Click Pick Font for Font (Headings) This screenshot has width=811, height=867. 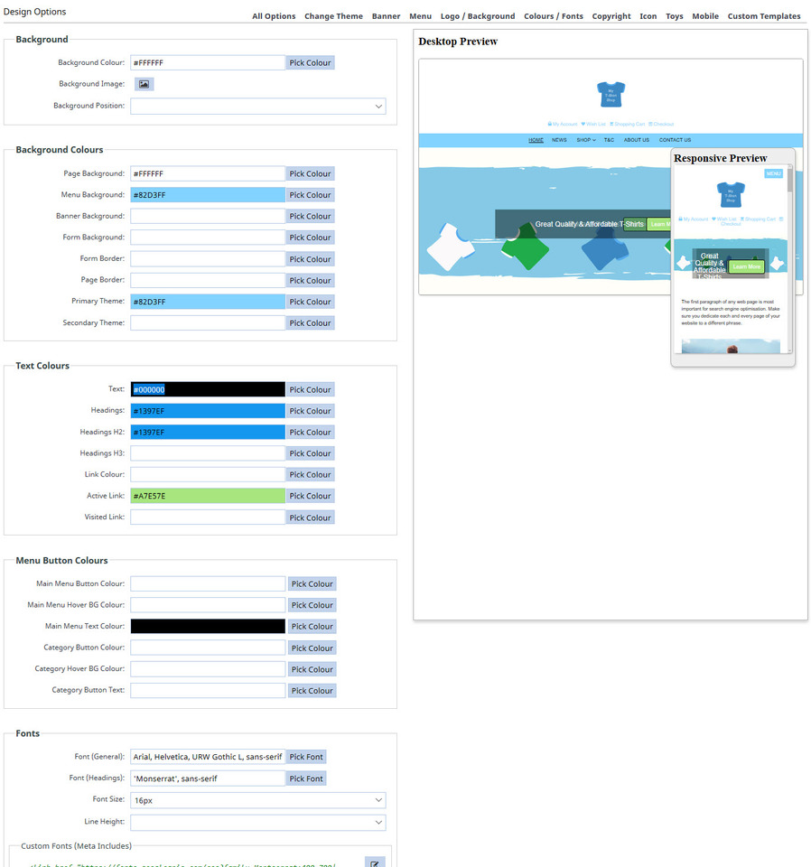coord(306,778)
